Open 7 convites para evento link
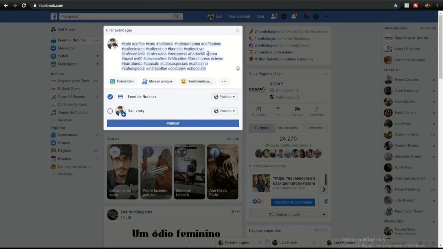Image resolution: width=443 pixels, height=249 pixels. [274, 52]
